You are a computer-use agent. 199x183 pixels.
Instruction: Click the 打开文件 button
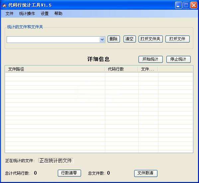(177, 39)
